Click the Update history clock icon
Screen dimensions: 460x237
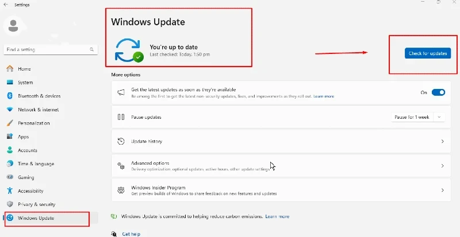coord(121,141)
